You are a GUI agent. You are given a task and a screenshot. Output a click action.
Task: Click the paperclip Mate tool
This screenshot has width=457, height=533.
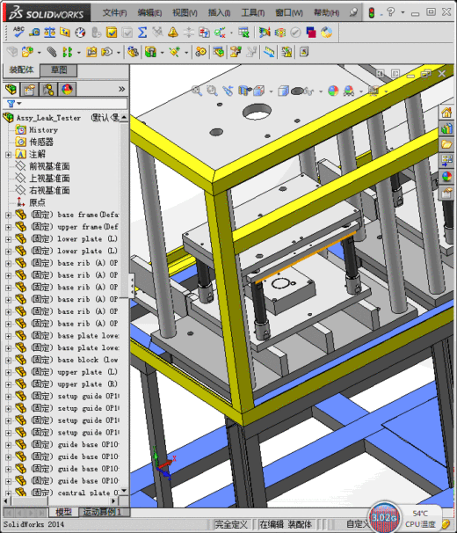(x=51, y=52)
